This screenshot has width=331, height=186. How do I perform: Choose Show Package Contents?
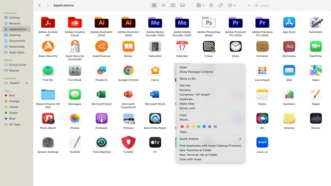pos(196,72)
